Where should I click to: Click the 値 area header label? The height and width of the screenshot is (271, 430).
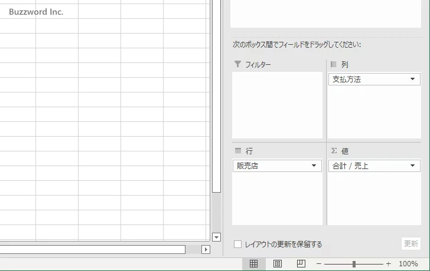[x=345, y=151]
